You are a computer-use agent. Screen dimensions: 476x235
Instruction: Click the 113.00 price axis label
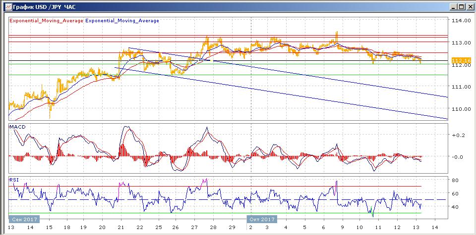(x=461, y=43)
